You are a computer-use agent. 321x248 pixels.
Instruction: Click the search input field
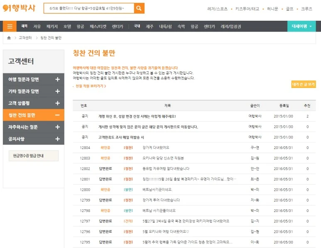click(89, 8)
